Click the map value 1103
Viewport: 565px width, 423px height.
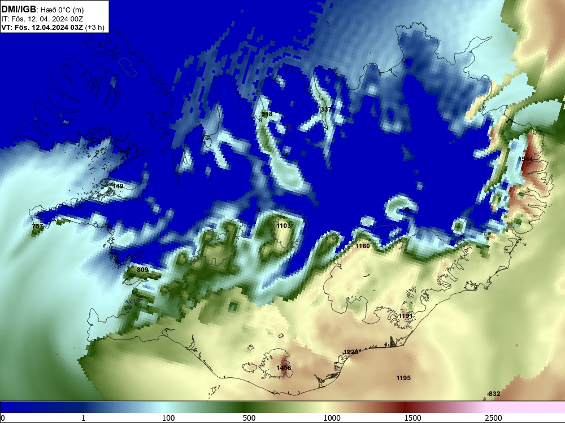pyautogui.click(x=284, y=226)
